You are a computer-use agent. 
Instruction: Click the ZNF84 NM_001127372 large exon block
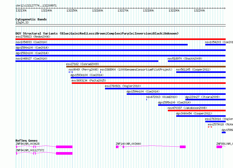coord(64,153)
